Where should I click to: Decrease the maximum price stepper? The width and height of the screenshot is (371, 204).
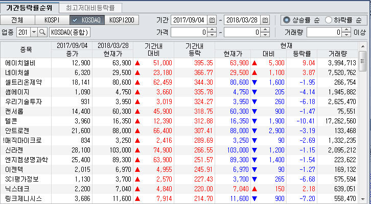pyautogui.click(x=266, y=35)
